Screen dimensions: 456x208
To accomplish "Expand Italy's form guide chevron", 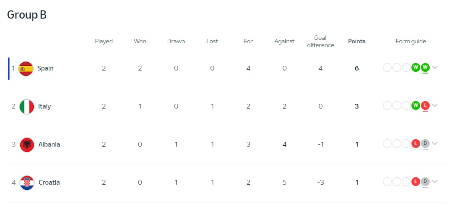I will (435, 106).
